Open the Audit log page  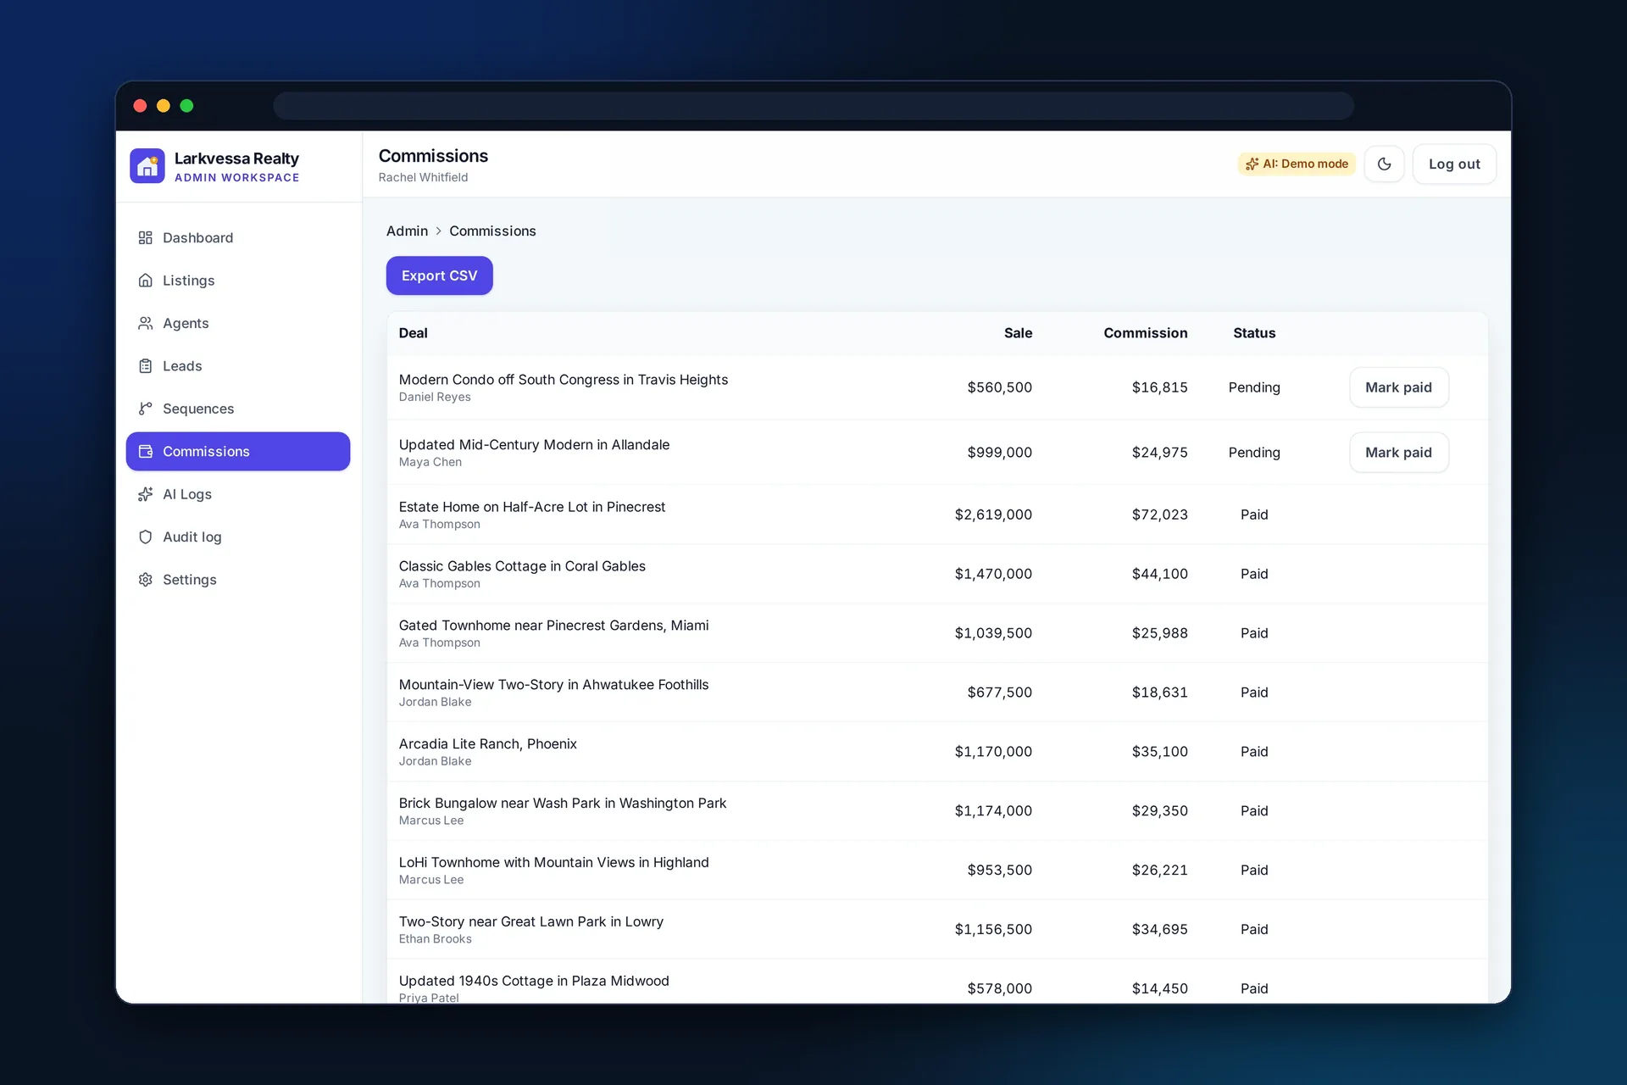(238, 537)
